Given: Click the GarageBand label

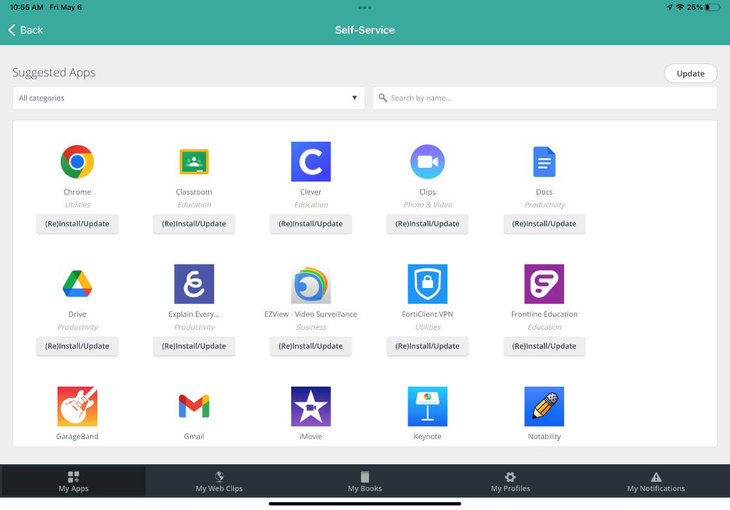Looking at the screenshot, I should 77,436.
